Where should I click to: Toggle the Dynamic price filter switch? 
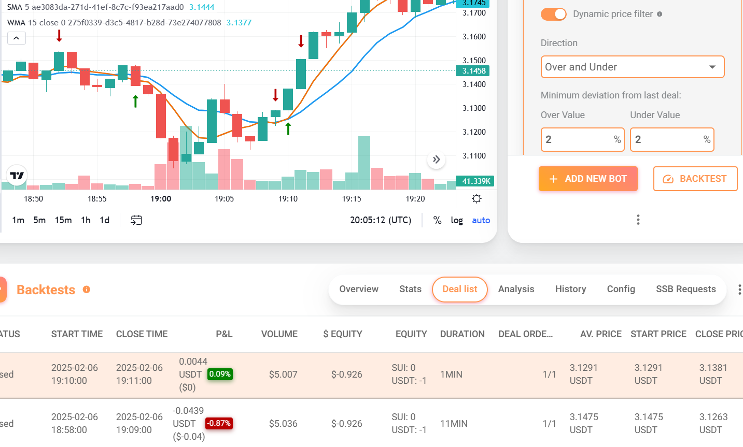point(554,14)
